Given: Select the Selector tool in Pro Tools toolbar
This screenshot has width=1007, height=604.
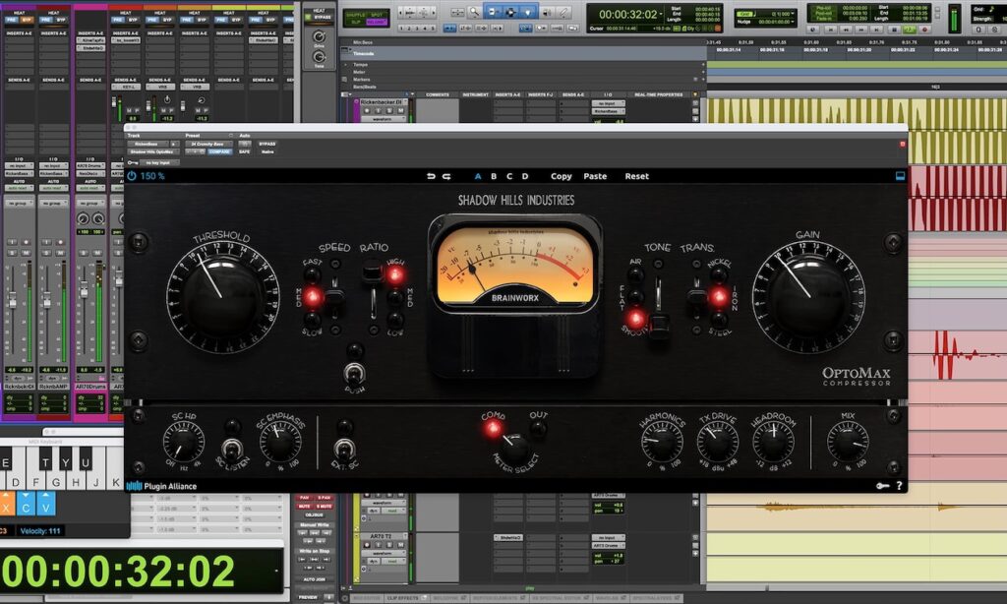Looking at the screenshot, I should point(510,12).
